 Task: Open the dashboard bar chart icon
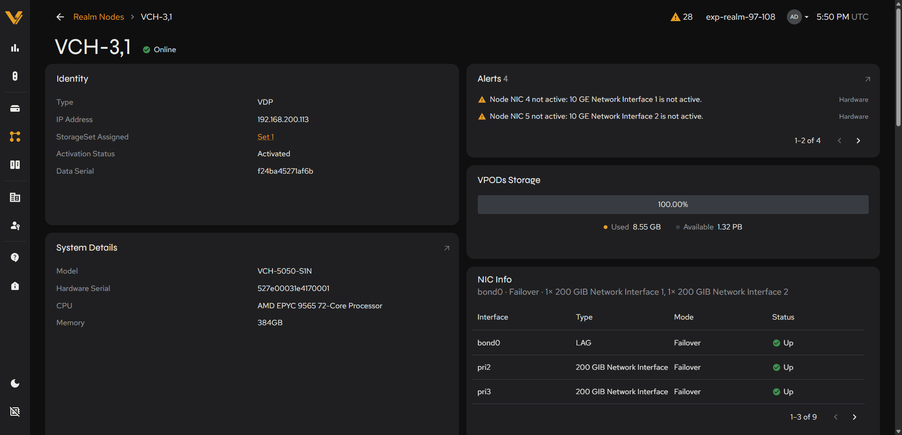tap(15, 48)
